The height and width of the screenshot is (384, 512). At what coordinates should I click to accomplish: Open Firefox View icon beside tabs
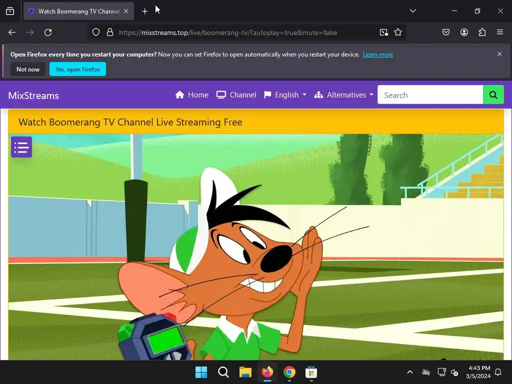pos(10,11)
